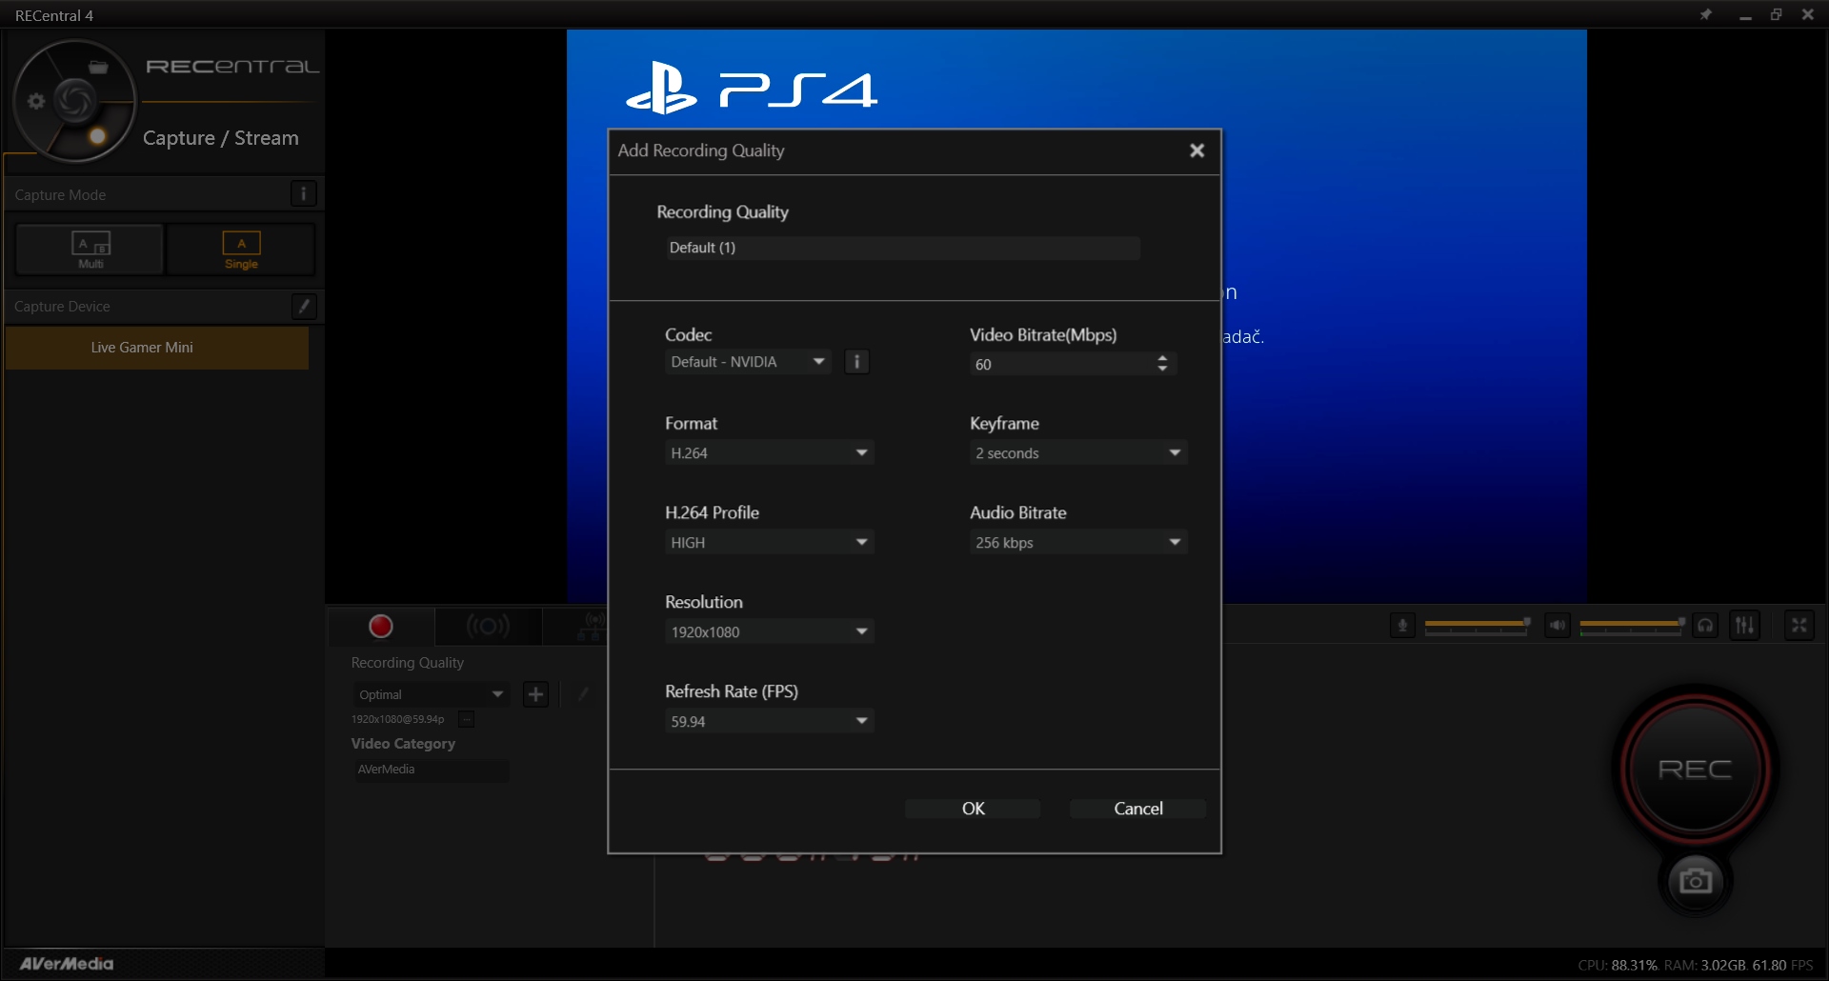1829x981 pixels.
Task: Open settings via the gear icon on dial
Action: pos(36,101)
